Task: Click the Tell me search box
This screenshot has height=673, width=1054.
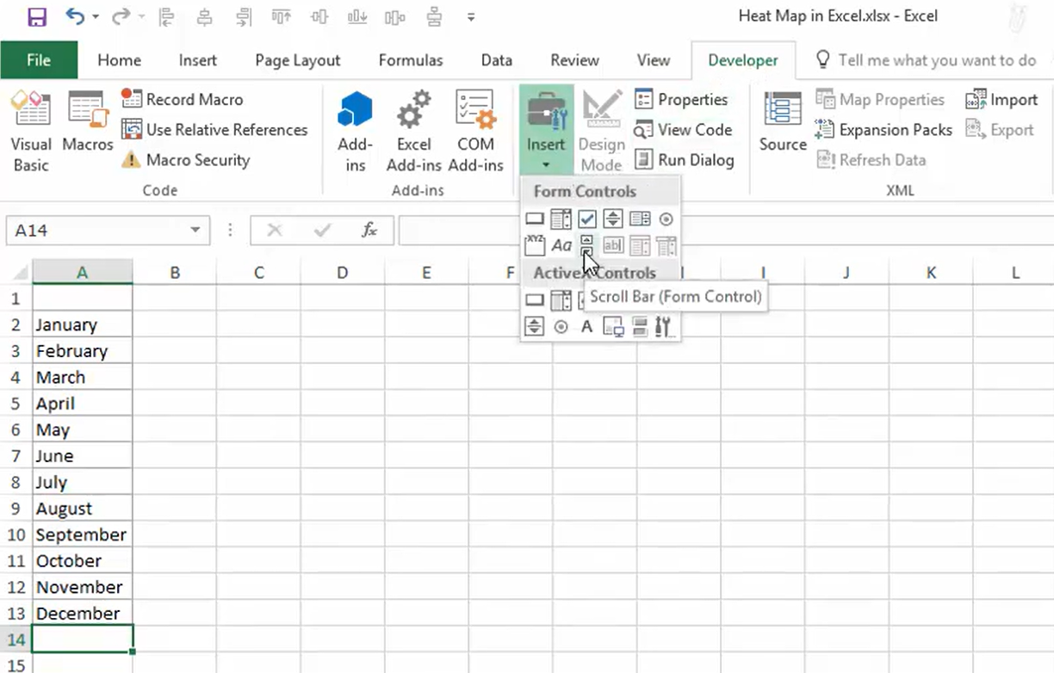Action: point(927,60)
